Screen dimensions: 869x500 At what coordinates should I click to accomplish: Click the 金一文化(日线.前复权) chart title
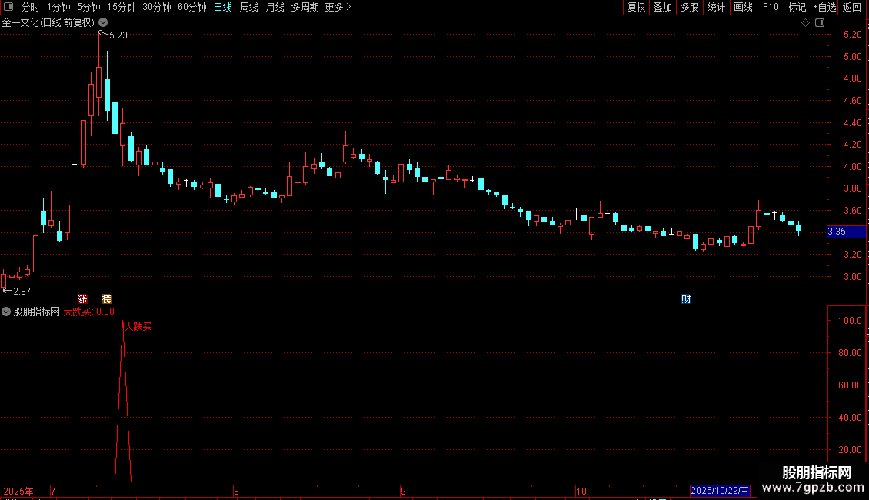point(48,23)
